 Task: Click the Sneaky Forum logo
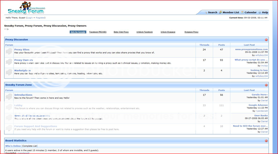click(x=26, y=8)
